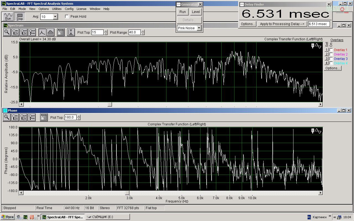This screenshot has height=221, width=354.
Task: Open the Mode menu
Action: 22,9
